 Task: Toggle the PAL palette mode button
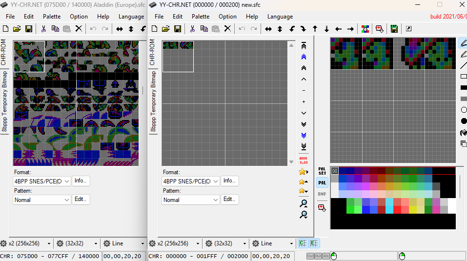click(x=322, y=183)
